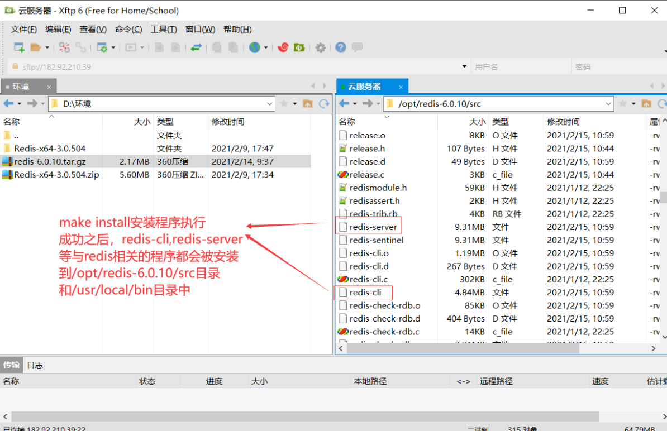This screenshot has width=667, height=431.
Task: Click the blue Help question icon
Action: pyautogui.click(x=341, y=47)
